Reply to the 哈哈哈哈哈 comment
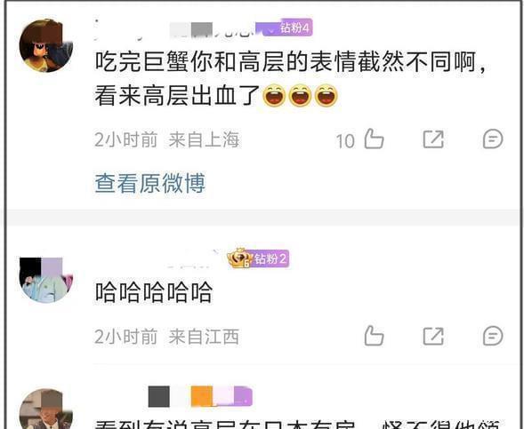 493,336
